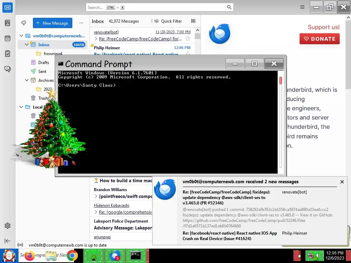Click the Brandon Williams sender row
The width and height of the screenshot is (351, 263).
(110, 189)
